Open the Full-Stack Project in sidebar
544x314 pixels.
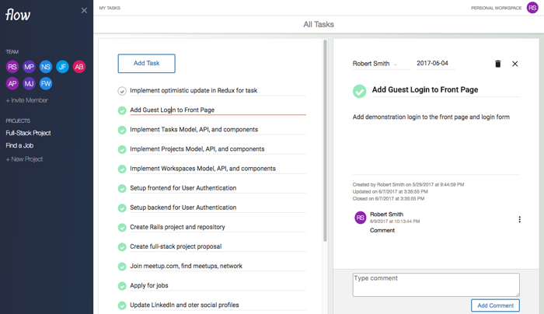pyautogui.click(x=28, y=133)
